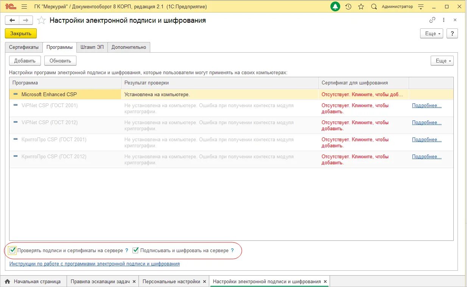Select the Microsoft Enhanced CSP row

(231, 94)
